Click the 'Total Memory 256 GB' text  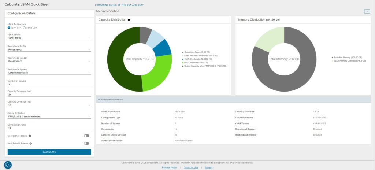pyautogui.click(x=284, y=59)
